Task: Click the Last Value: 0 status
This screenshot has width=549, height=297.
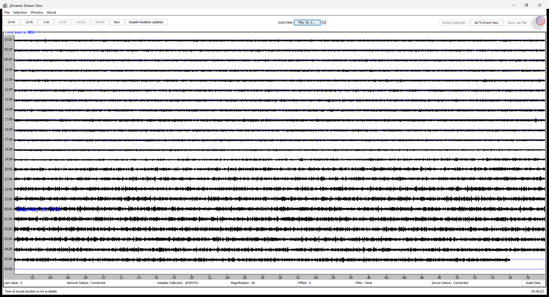Action: click(x=13, y=283)
